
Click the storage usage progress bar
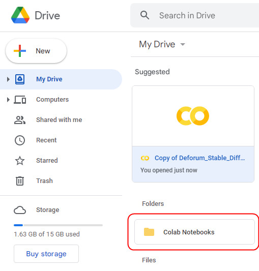coord(58,225)
